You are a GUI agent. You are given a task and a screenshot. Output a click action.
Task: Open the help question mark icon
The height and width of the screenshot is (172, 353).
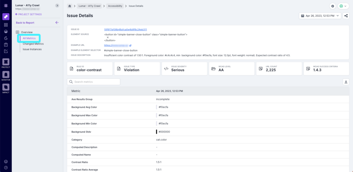point(6,167)
